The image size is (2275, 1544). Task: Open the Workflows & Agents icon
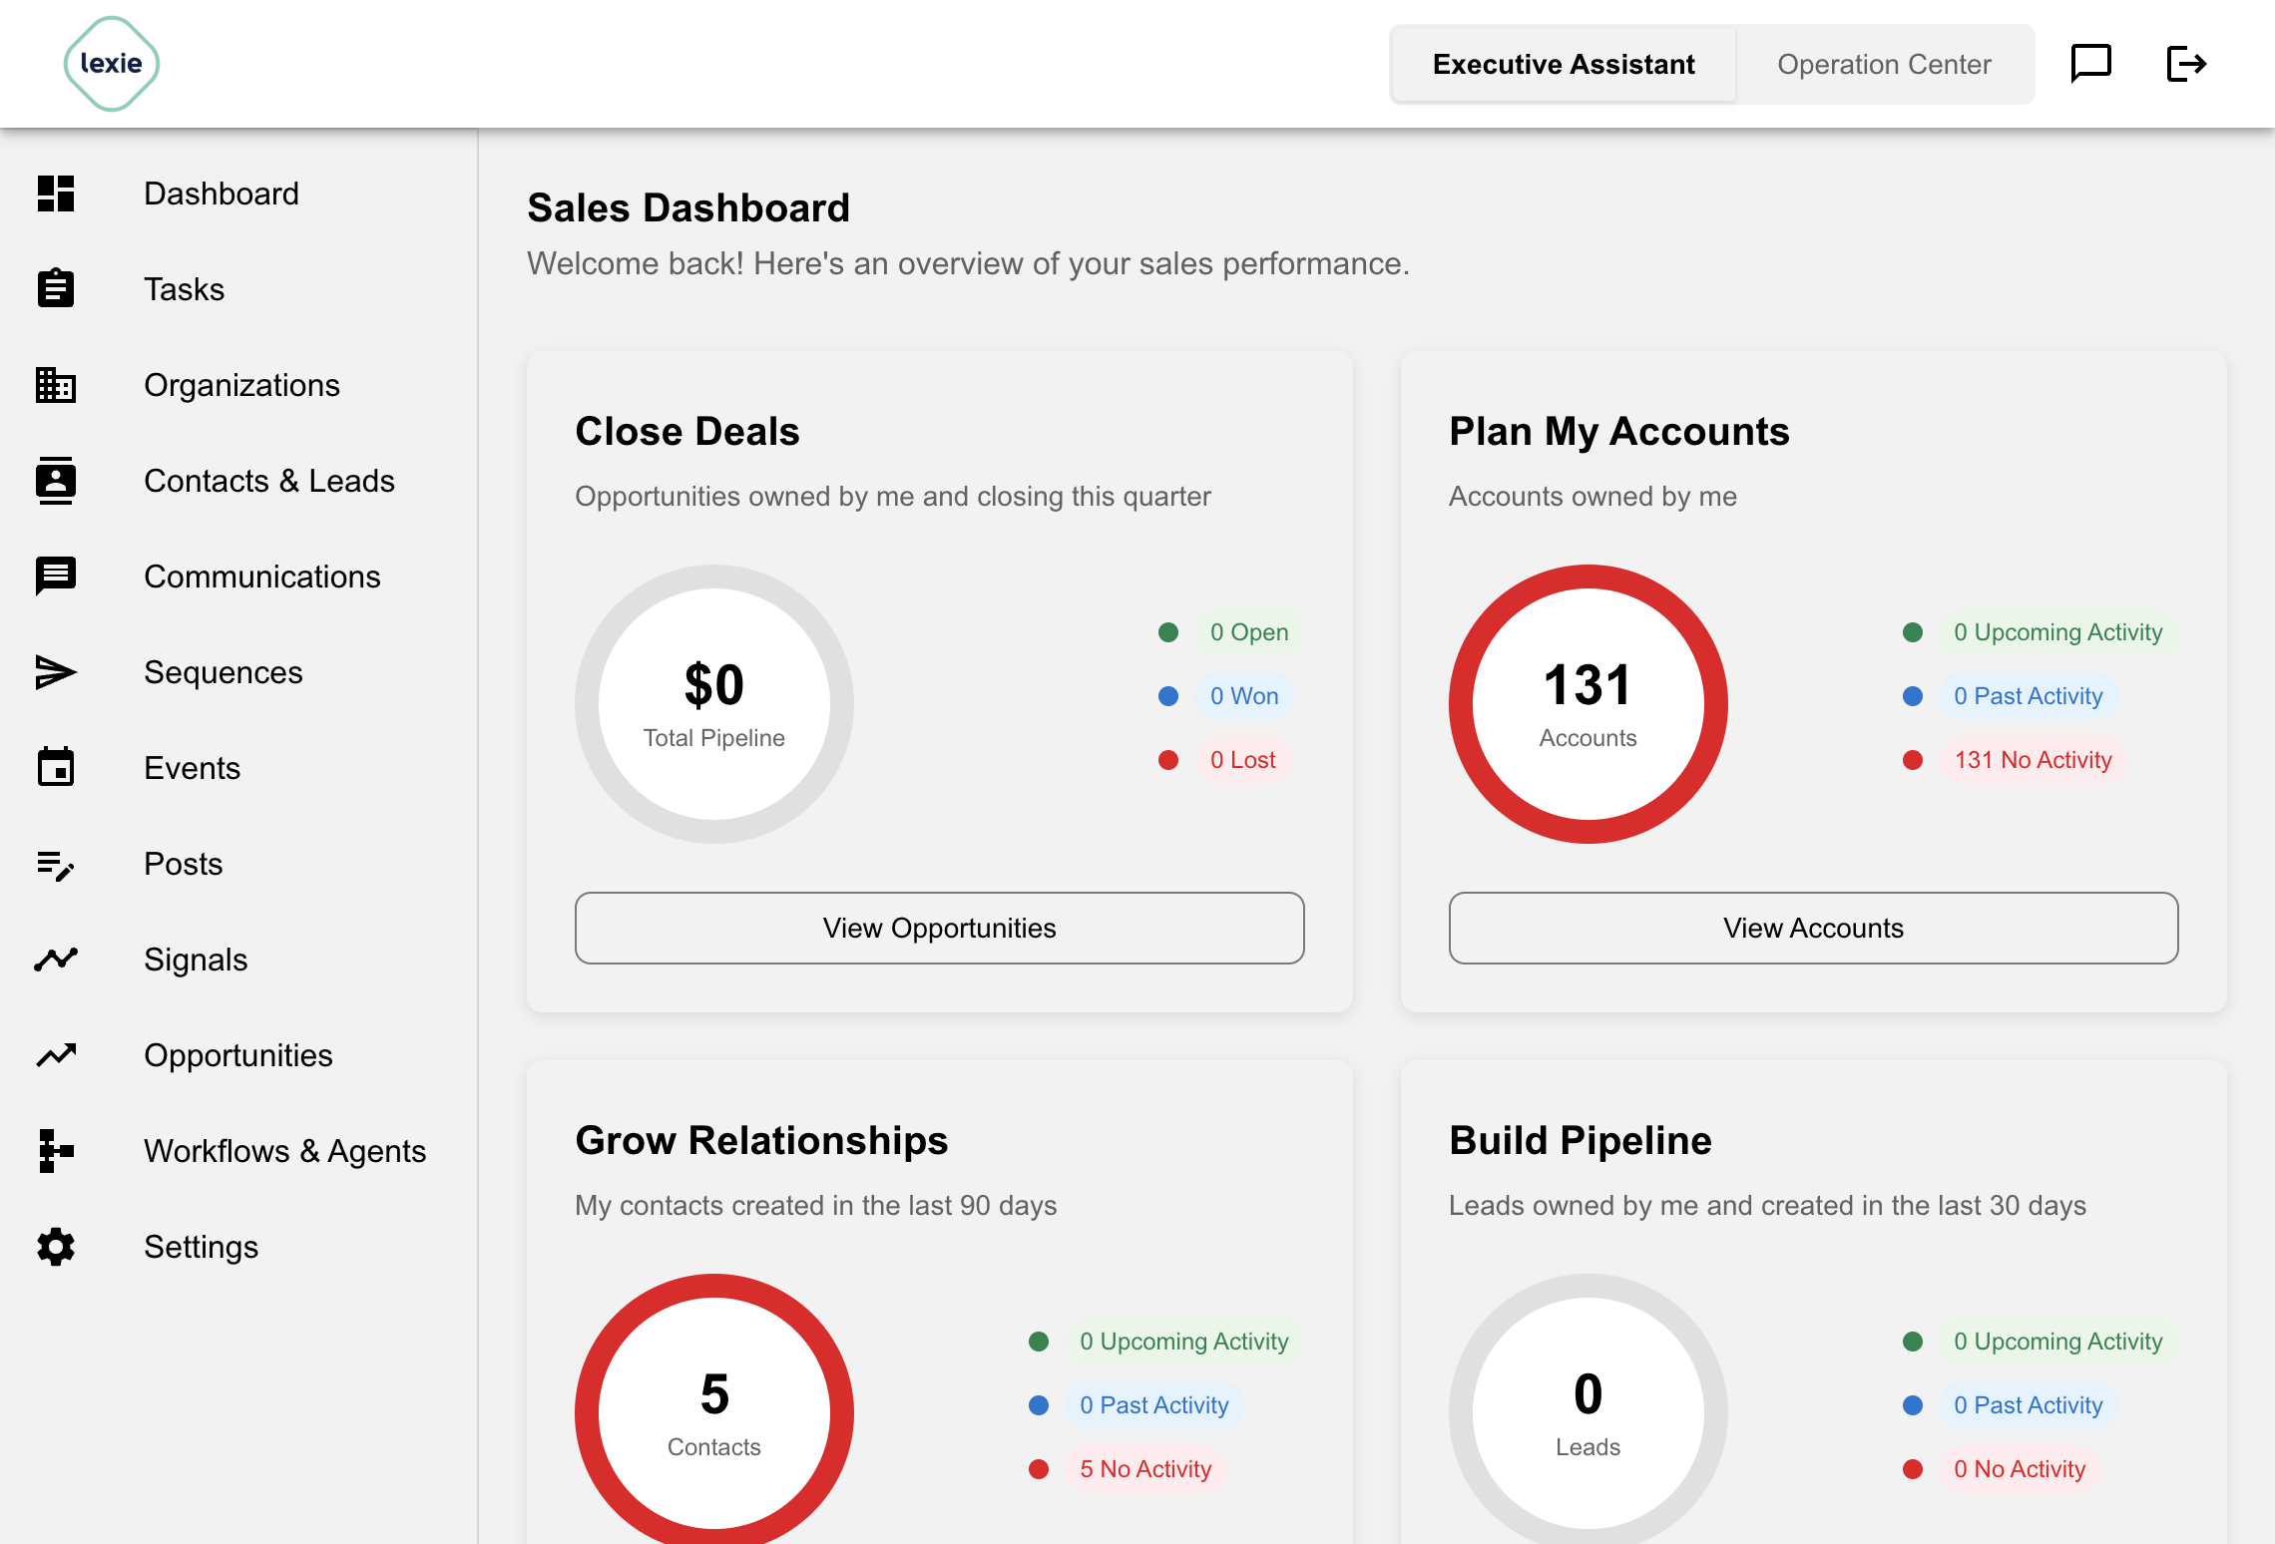point(56,1151)
